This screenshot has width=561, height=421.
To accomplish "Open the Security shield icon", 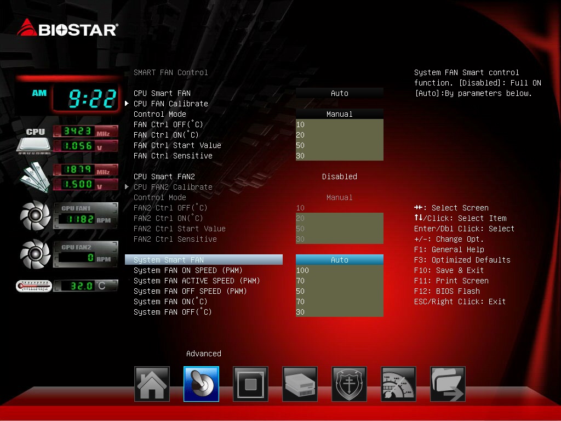I will click(349, 384).
